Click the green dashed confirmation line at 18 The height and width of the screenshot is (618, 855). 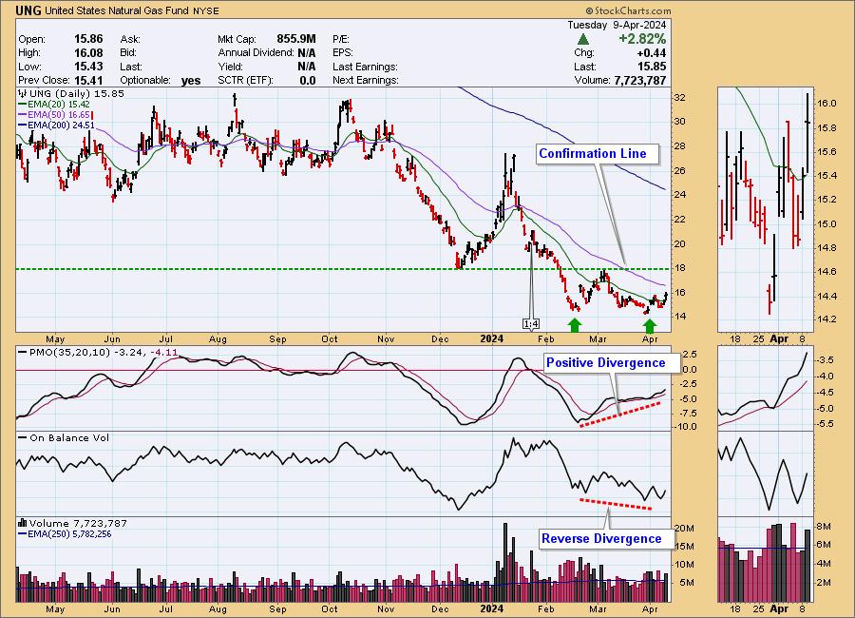[342, 269]
